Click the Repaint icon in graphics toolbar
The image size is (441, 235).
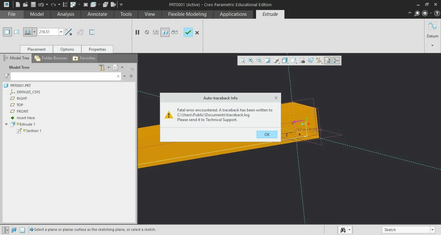click(x=268, y=60)
